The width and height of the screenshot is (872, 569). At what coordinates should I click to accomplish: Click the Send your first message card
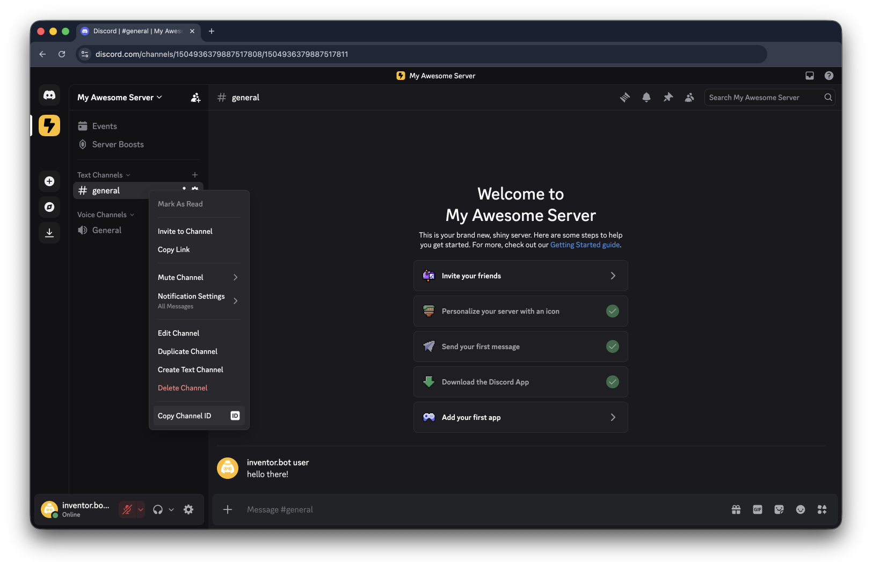(521, 346)
